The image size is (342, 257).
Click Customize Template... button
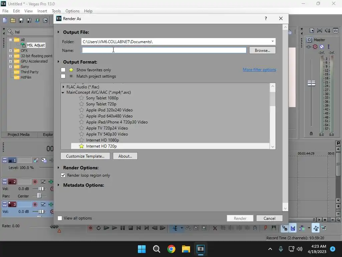(85, 156)
